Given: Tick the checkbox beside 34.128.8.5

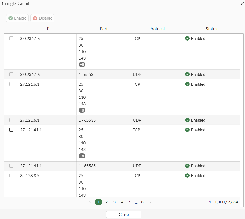Looking at the screenshot, I should click(x=11, y=175).
